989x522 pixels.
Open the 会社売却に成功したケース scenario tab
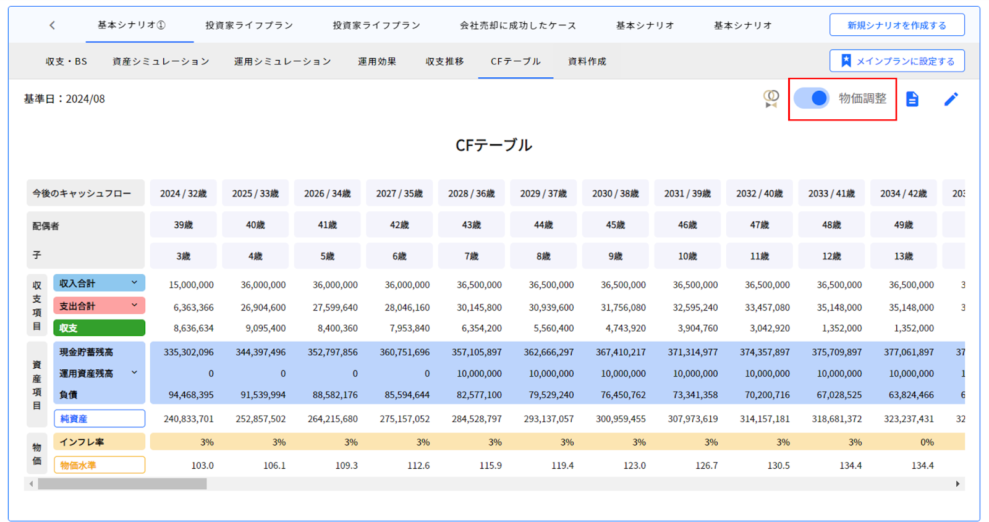(517, 25)
